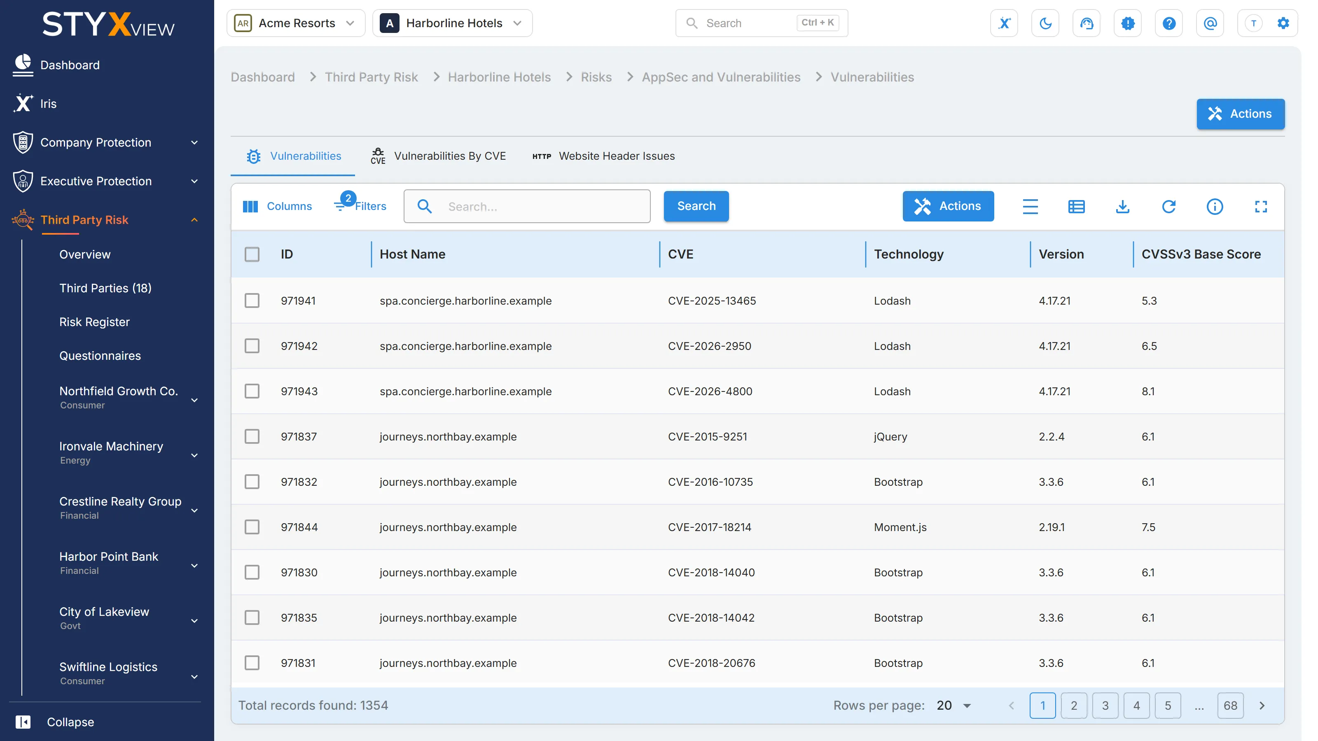This screenshot has width=1318, height=741.
Task: Enter fullscreen table view
Action: tap(1261, 207)
